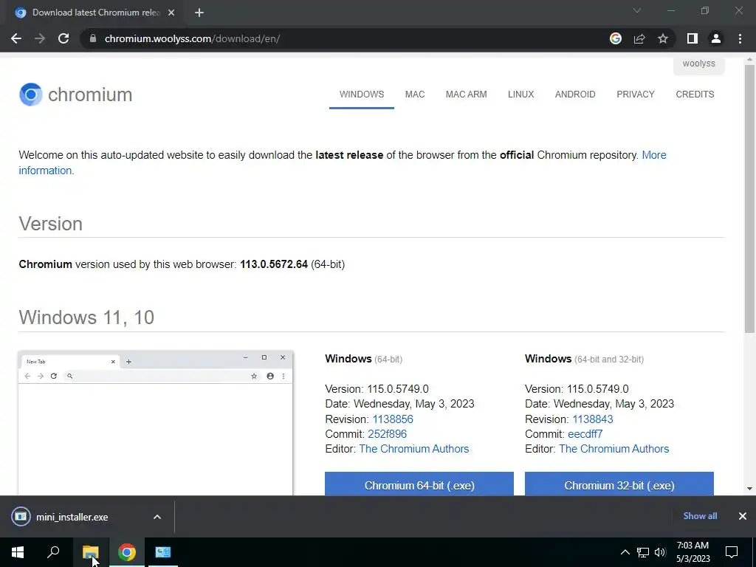Switch to the MAC tab

pos(415,94)
